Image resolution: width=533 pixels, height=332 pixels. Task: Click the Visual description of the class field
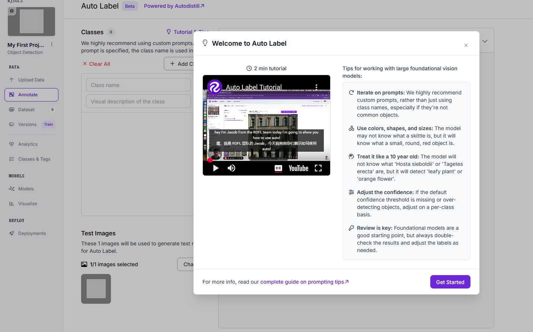(x=138, y=101)
